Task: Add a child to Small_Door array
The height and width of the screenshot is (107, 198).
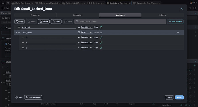Action: tap(178, 33)
